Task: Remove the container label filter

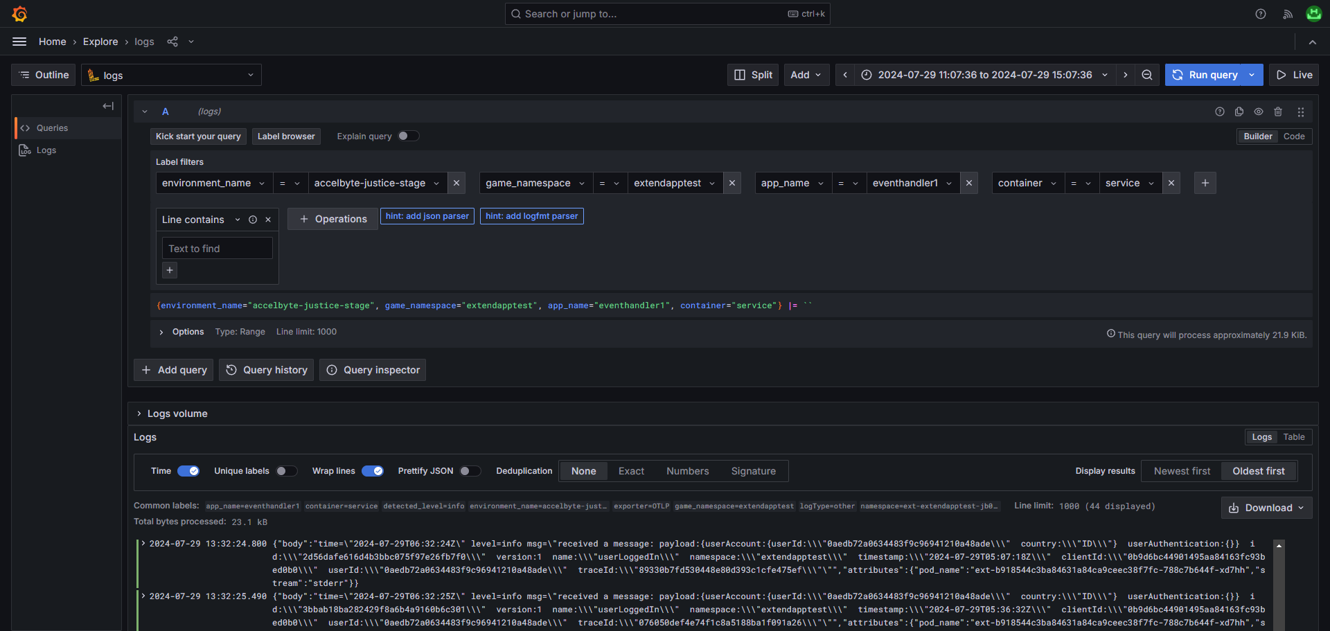Action: pyautogui.click(x=1171, y=183)
